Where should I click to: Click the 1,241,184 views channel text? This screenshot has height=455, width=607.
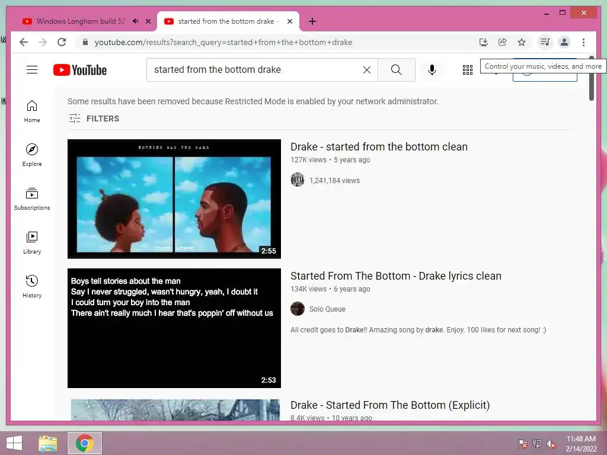coord(334,181)
